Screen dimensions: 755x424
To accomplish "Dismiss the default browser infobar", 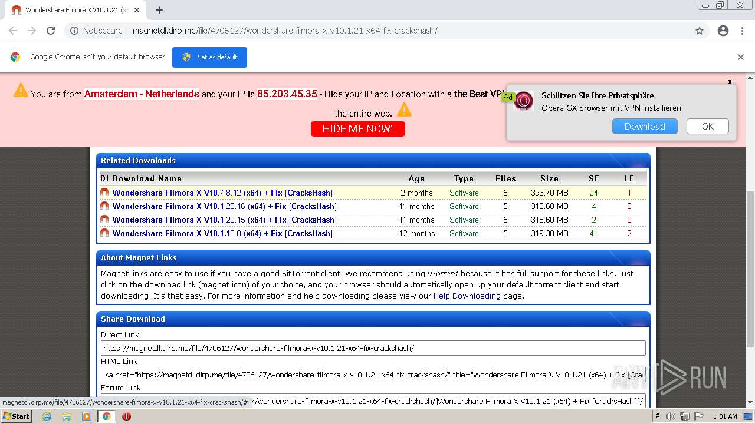I will [x=741, y=57].
